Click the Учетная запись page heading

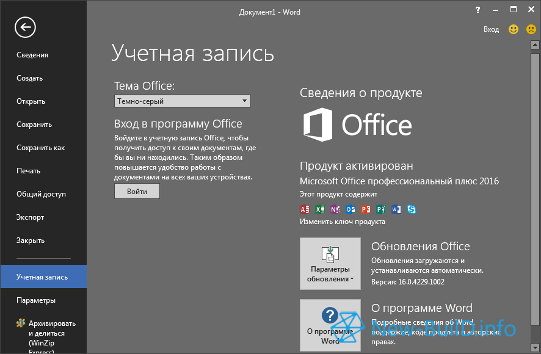[x=192, y=53]
